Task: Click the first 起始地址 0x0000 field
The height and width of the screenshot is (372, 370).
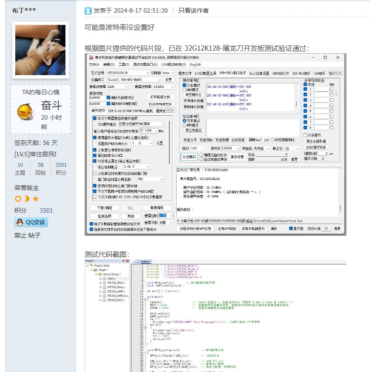Action: [x=97, y=97]
